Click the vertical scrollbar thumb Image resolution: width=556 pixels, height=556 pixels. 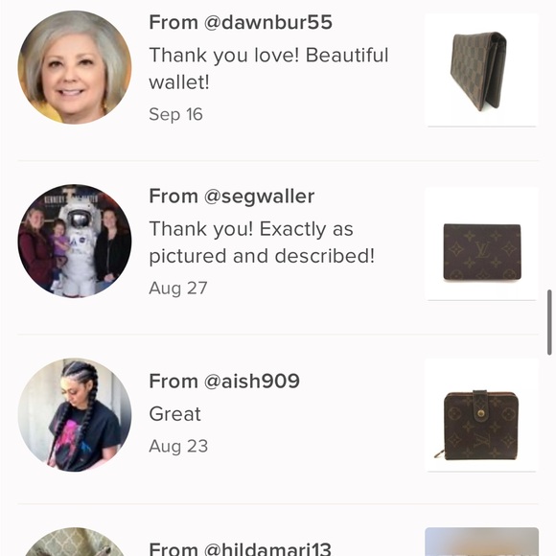click(x=549, y=322)
